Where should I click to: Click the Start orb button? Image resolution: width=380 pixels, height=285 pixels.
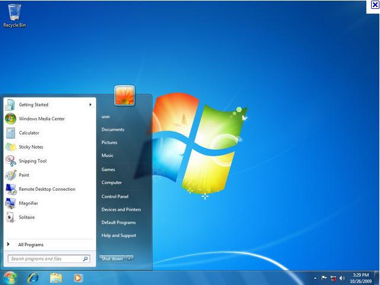coord(10,278)
